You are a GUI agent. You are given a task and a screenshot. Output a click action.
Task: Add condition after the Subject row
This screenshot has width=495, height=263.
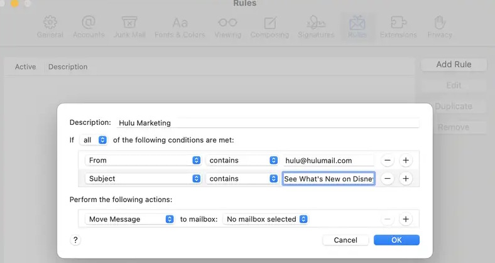tap(406, 178)
